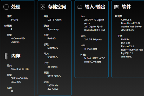The height and width of the screenshot is (96, 144).
Task: Click the 1.65W Idle power value
Action: pyautogui.click(x=53, y=86)
